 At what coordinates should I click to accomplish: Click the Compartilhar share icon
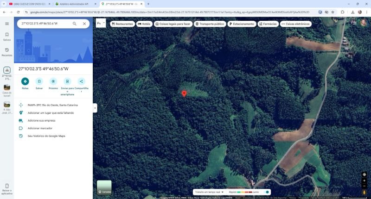tap(81, 81)
